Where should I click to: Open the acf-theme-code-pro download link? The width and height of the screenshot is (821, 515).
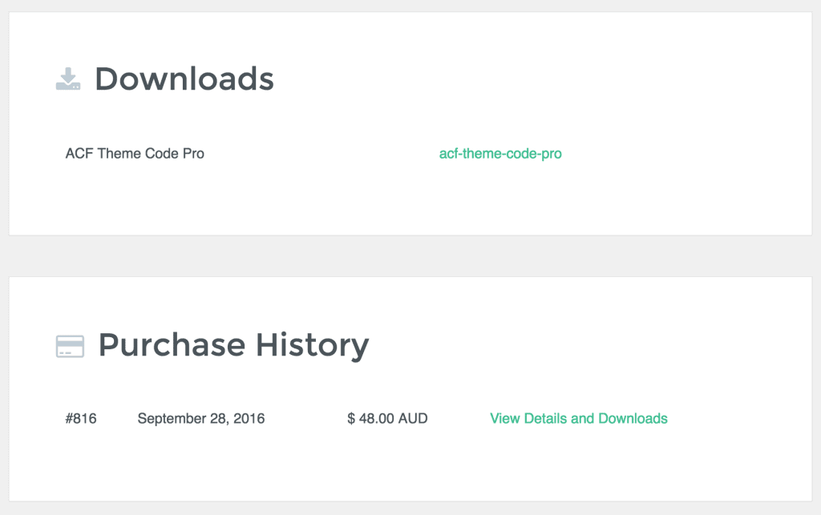(500, 154)
